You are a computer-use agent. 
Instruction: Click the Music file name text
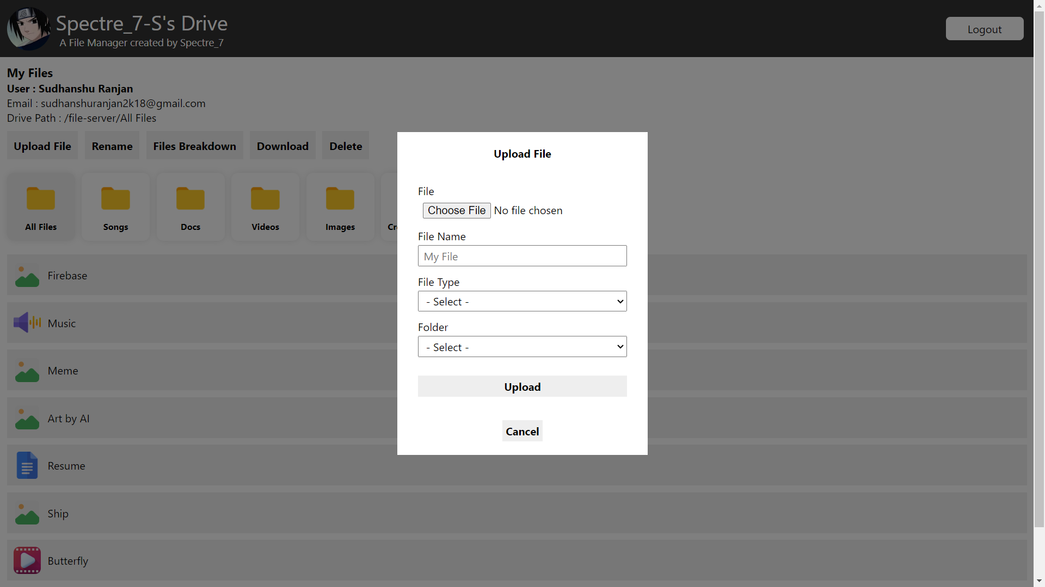[x=62, y=323]
